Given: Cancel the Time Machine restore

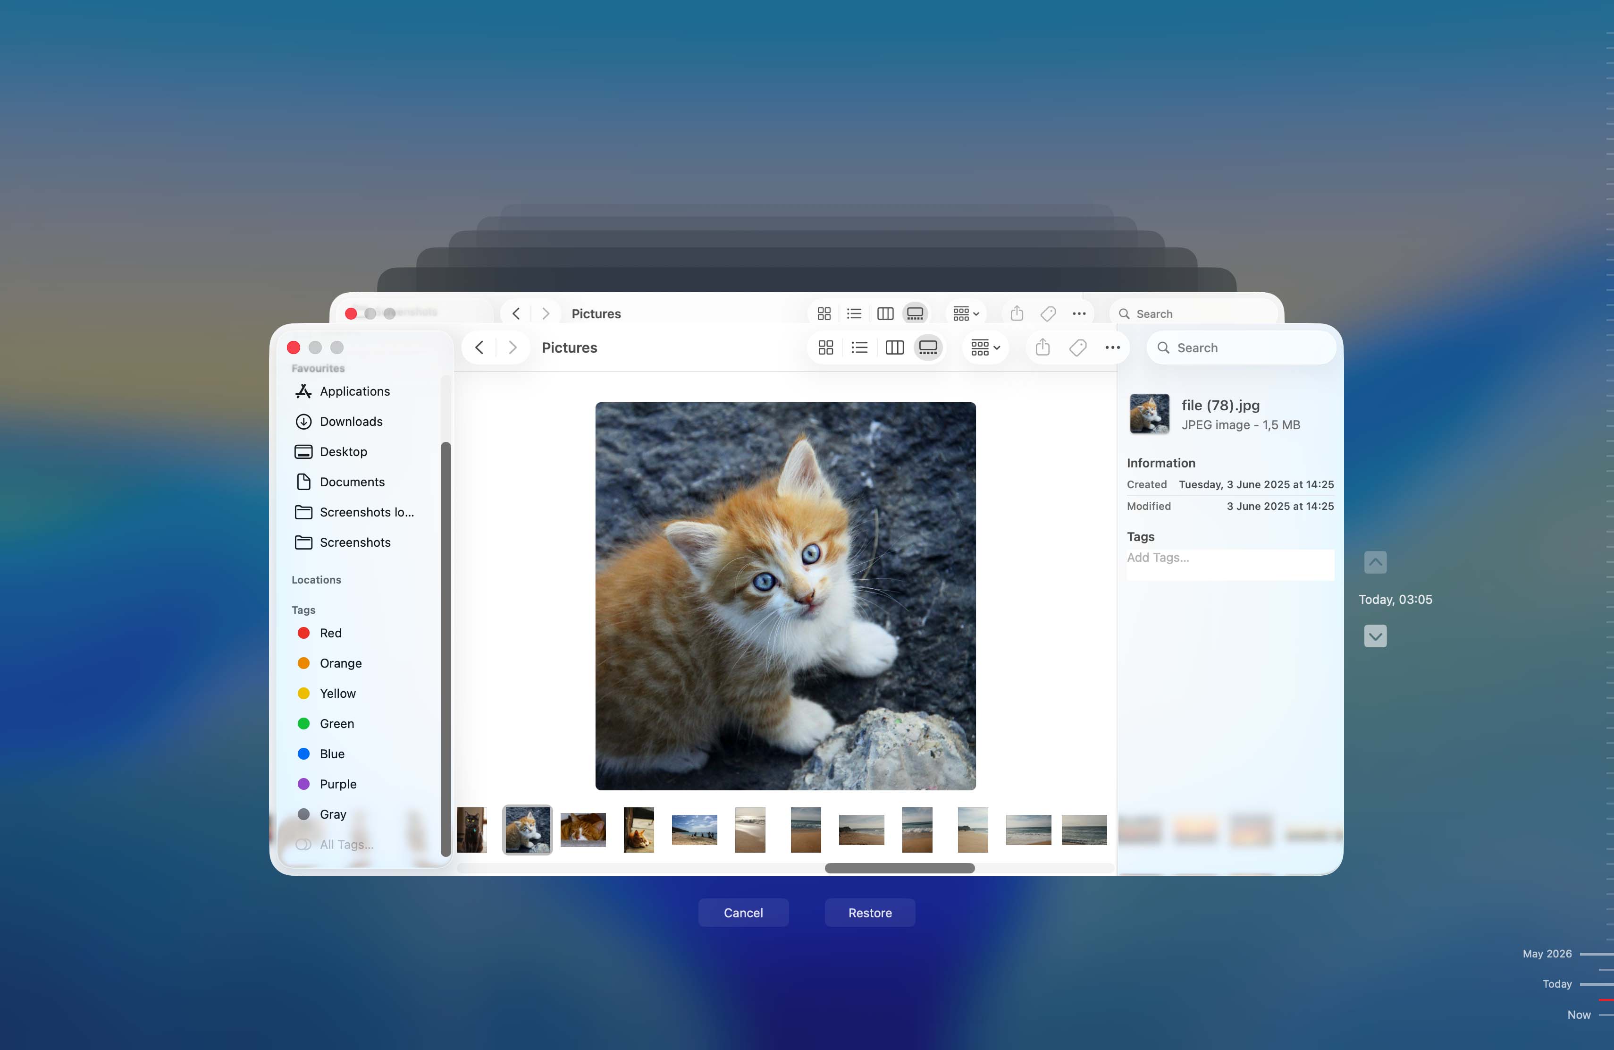Looking at the screenshot, I should (743, 913).
